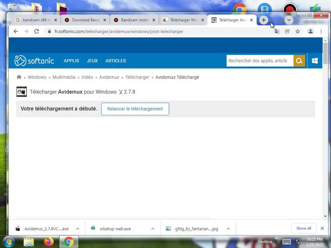The image size is (331, 248).
Task: Click Chrome taskbar button
Action: click(x=69, y=242)
